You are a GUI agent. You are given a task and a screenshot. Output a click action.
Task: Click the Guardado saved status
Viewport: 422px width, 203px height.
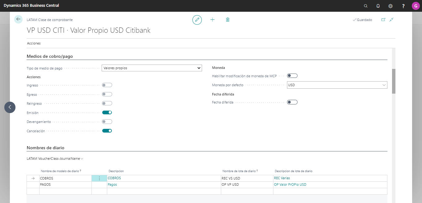[362, 20]
